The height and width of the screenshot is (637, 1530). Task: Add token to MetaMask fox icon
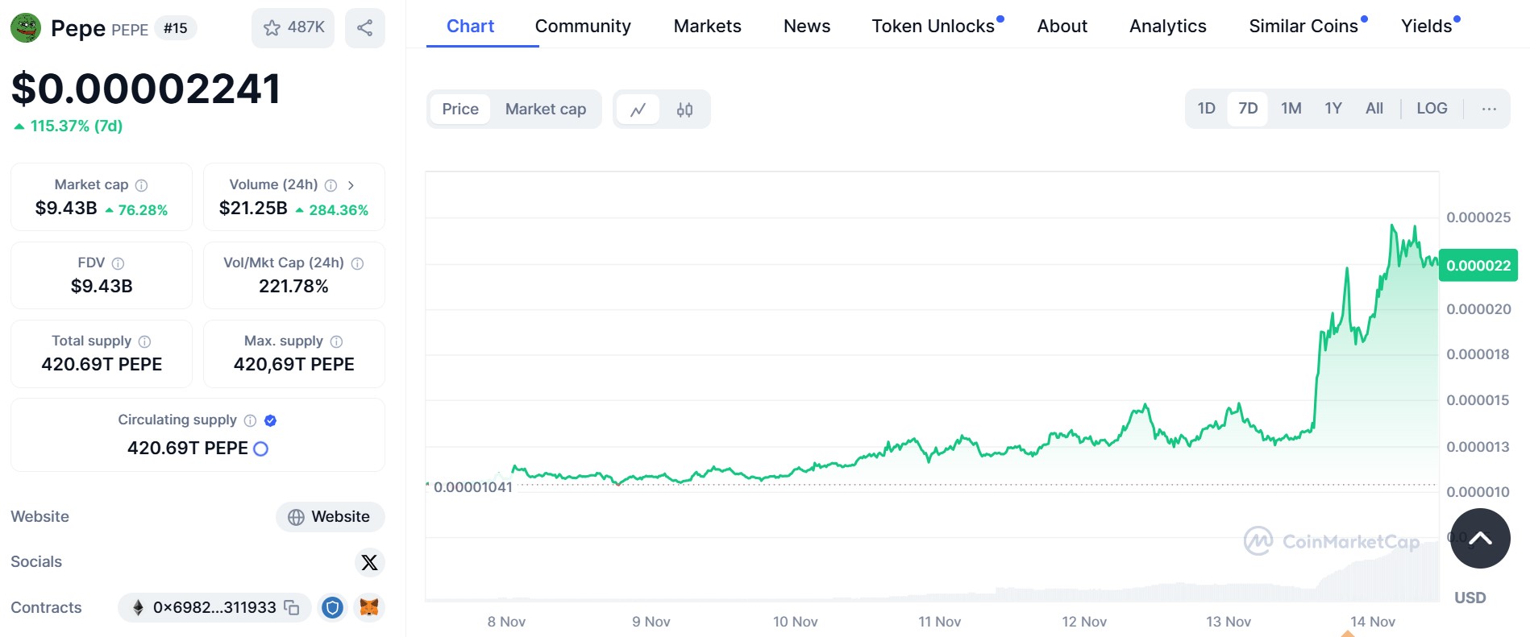369,608
